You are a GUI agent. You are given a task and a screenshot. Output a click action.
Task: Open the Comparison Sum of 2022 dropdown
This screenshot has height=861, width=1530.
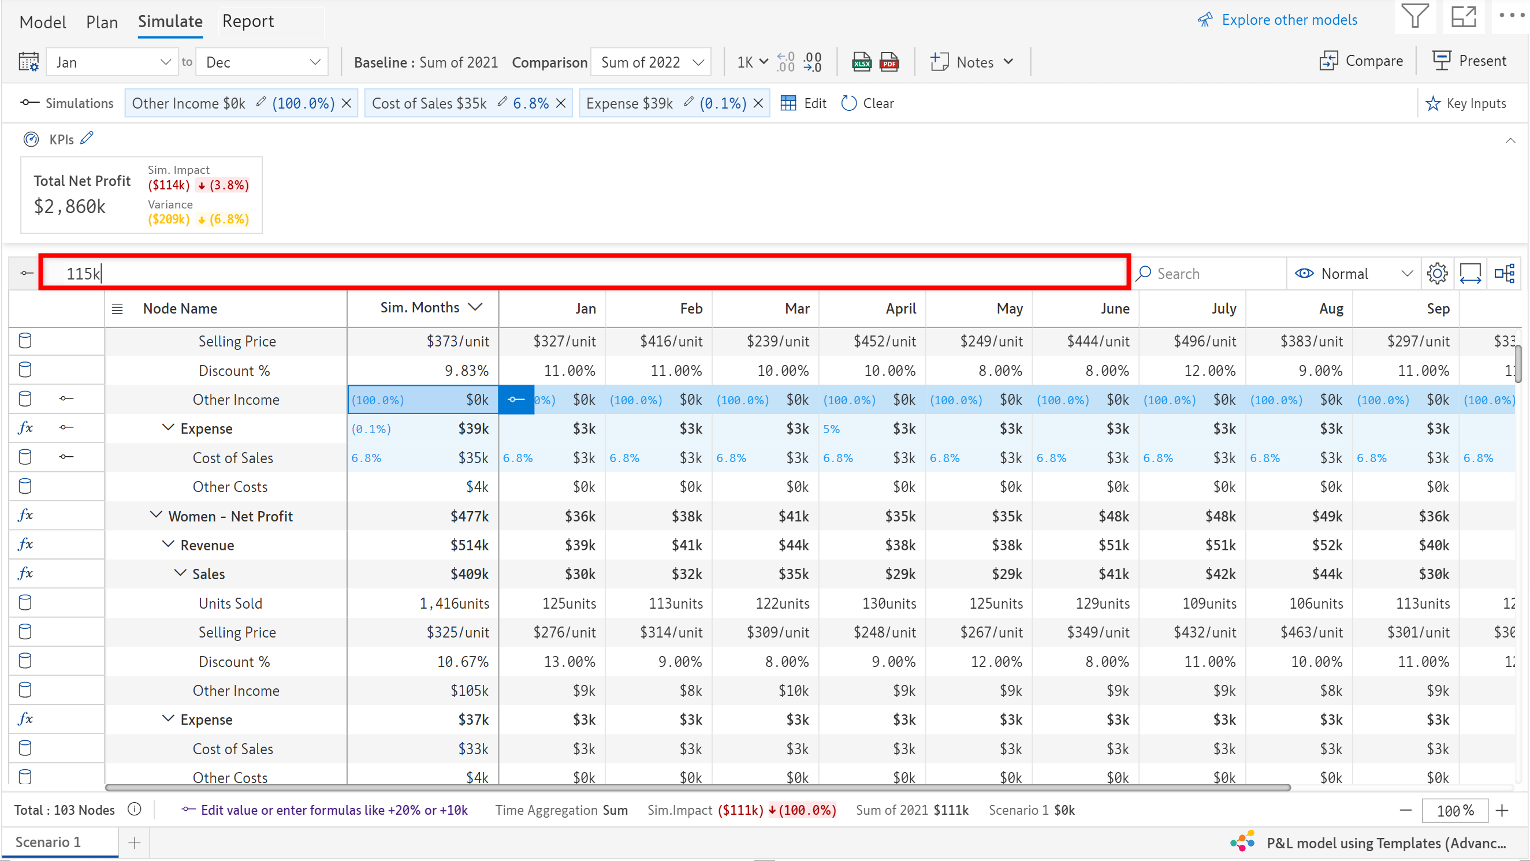651,62
